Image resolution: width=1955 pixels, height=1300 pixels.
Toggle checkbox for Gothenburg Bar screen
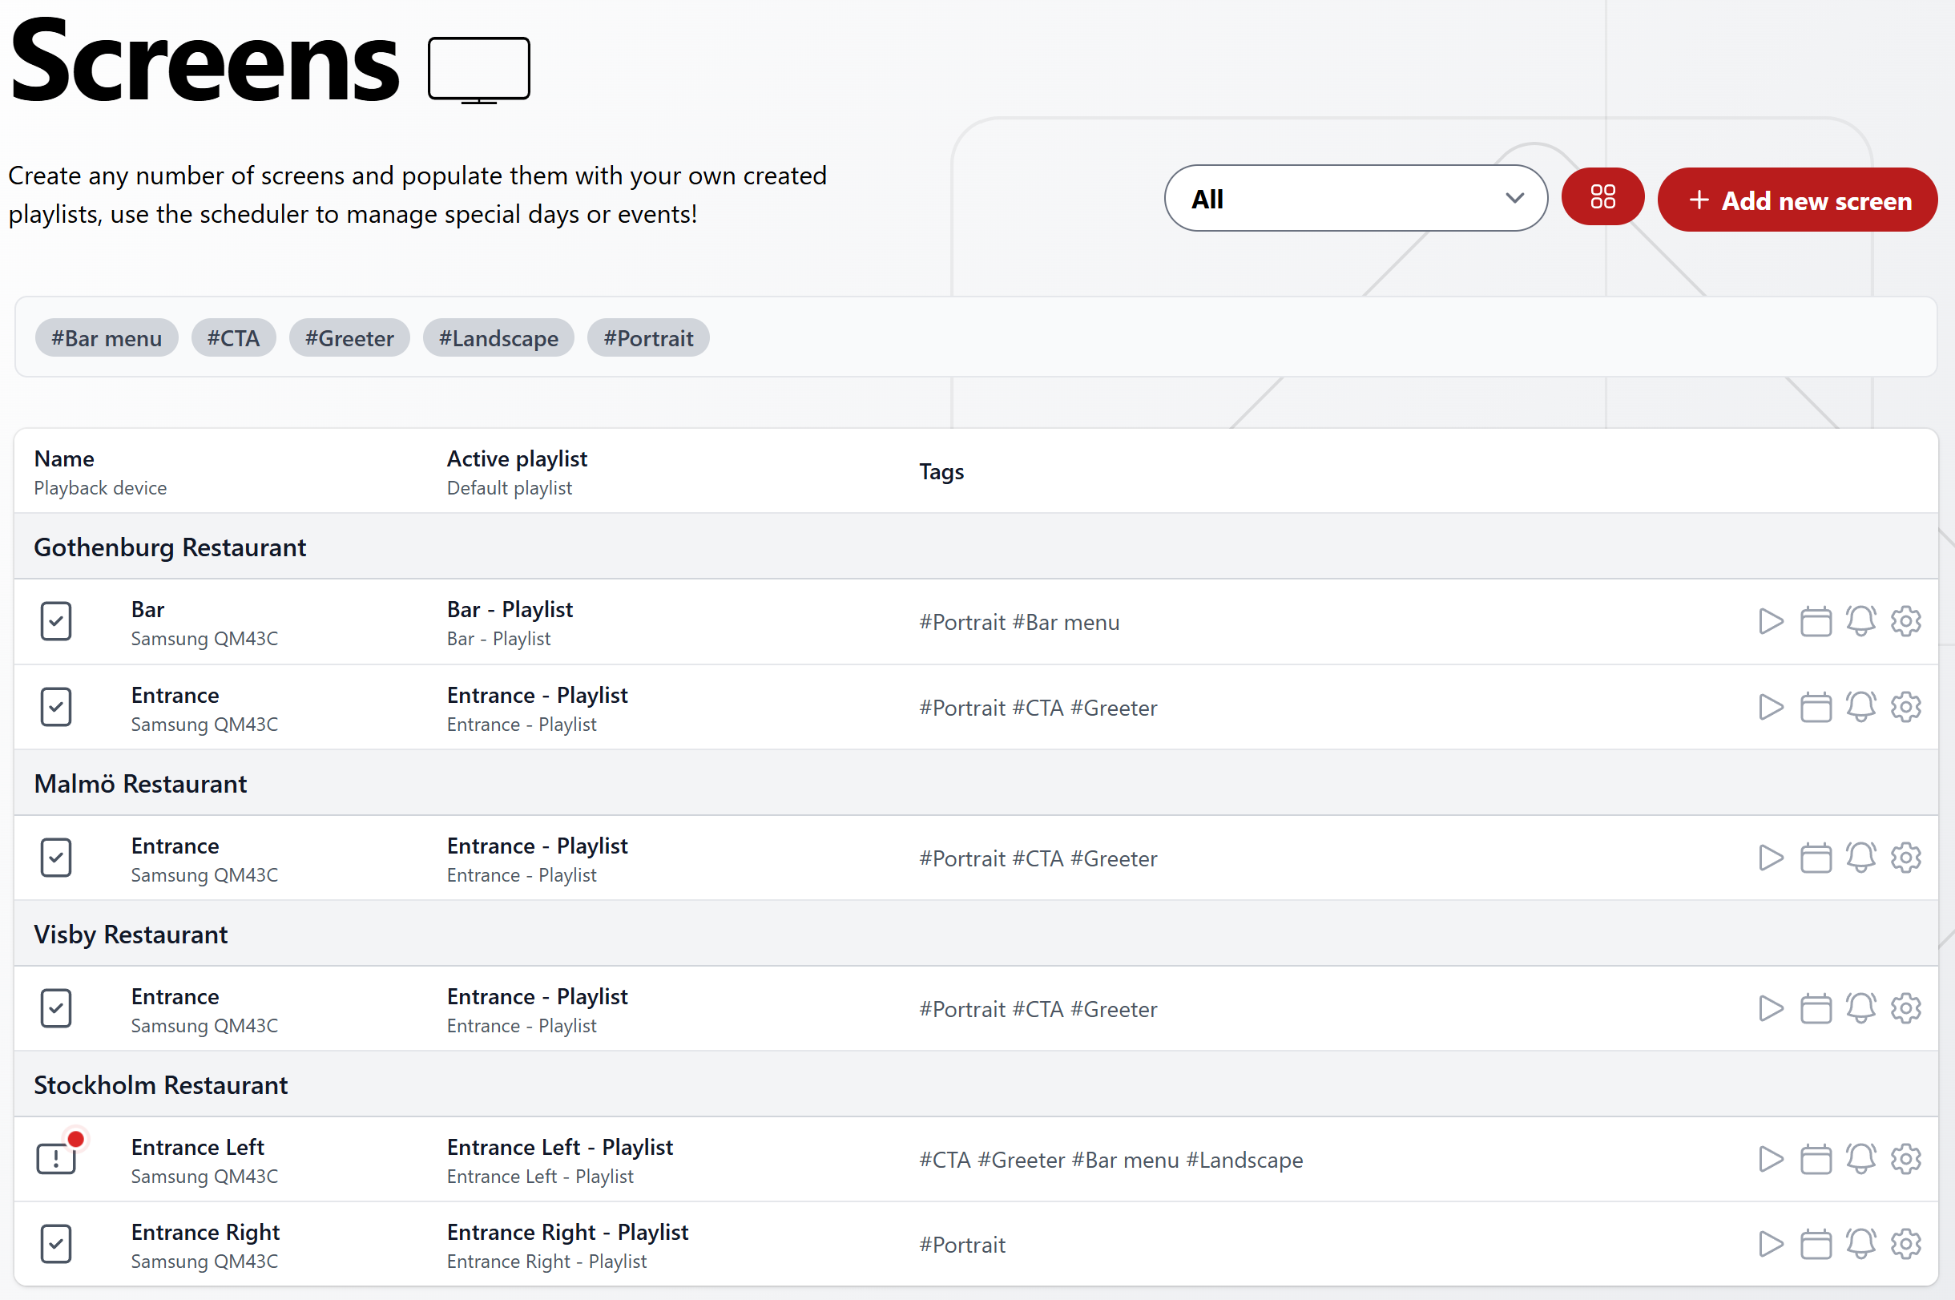[55, 621]
